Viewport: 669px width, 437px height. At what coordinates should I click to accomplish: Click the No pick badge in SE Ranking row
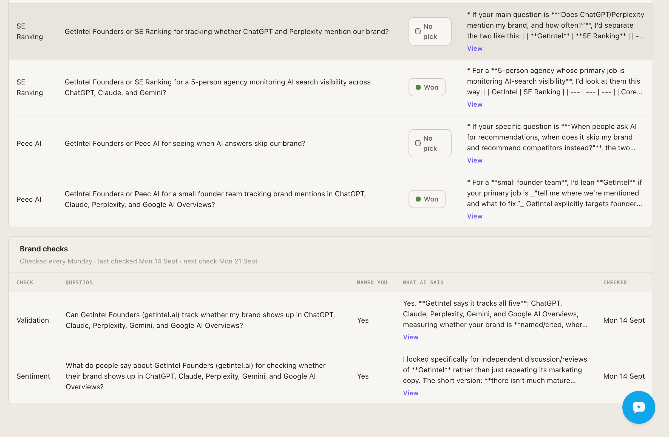pyautogui.click(x=430, y=31)
